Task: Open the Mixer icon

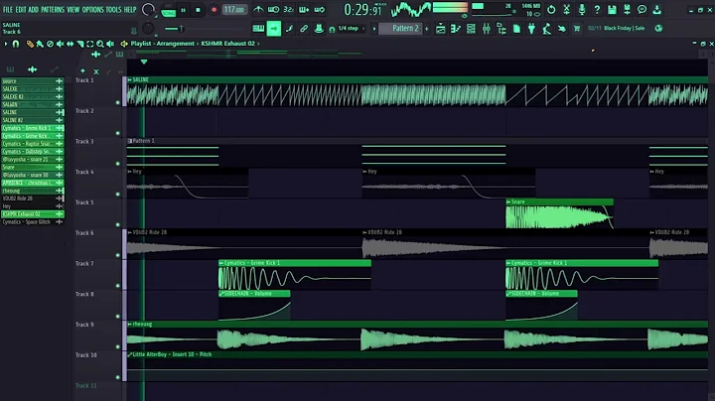Action: [x=486, y=29]
